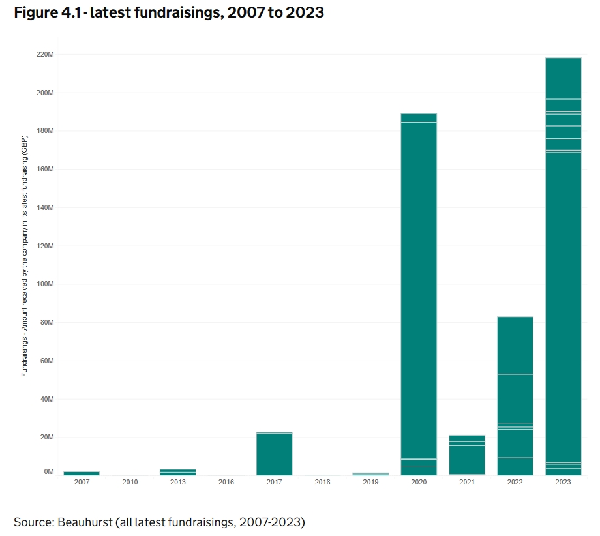Select the 220M y-axis tick label
The width and height of the screenshot is (600, 536).
pos(45,55)
